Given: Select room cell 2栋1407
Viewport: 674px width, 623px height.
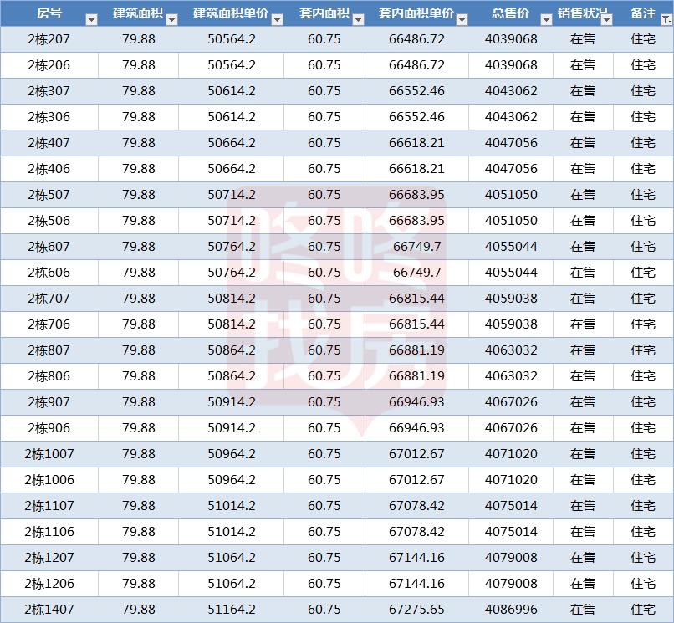Looking at the screenshot, I should [x=49, y=610].
